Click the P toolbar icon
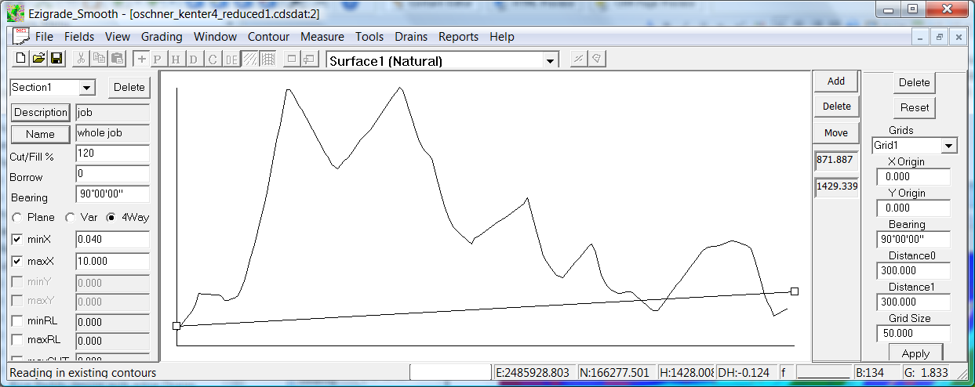The image size is (975, 387). [x=157, y=60]
